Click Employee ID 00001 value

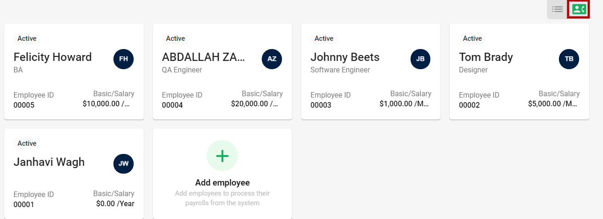[24, 205]
